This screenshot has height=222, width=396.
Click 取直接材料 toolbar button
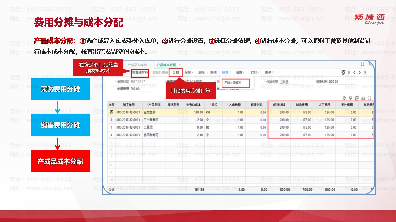coord(140,72)
